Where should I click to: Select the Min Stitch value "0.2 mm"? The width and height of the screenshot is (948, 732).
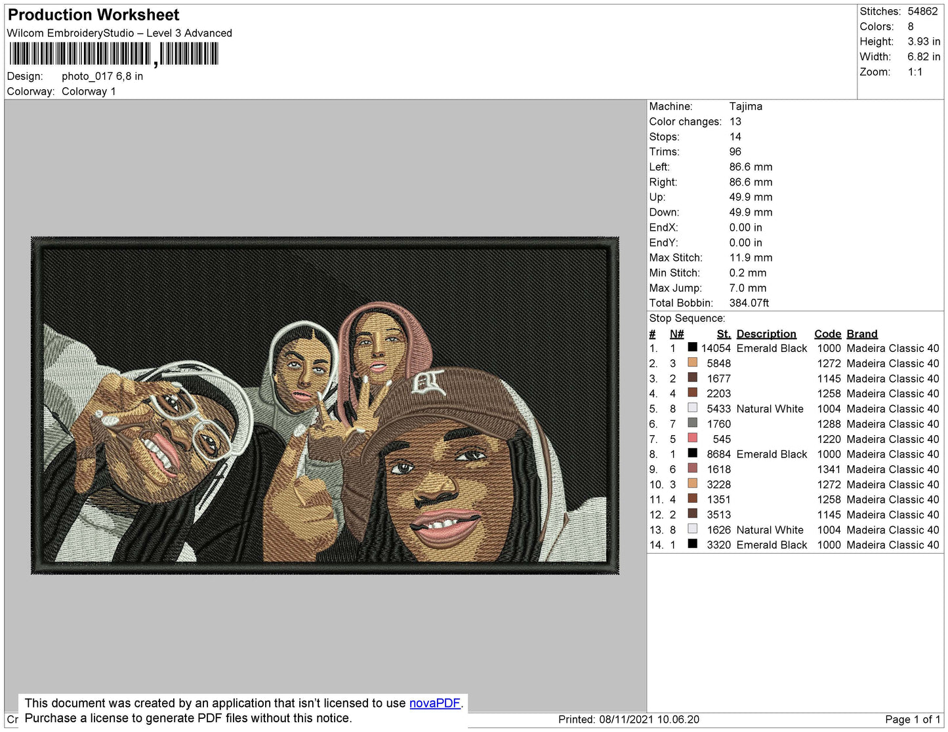(748, 273)
